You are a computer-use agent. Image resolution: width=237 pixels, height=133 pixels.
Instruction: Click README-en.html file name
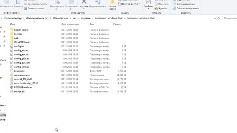click(x=23, y=87)
